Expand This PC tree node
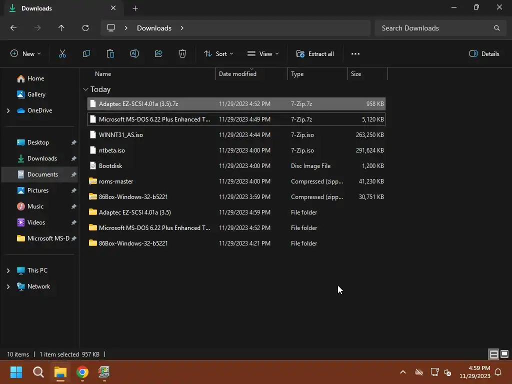This screenshot has height=384, width=512. tap(8, 270)
